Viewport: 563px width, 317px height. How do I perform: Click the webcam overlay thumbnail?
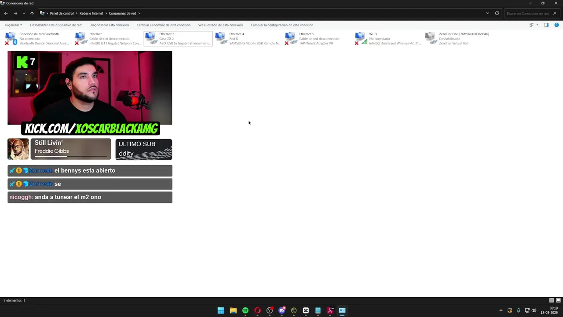[90, 88]
